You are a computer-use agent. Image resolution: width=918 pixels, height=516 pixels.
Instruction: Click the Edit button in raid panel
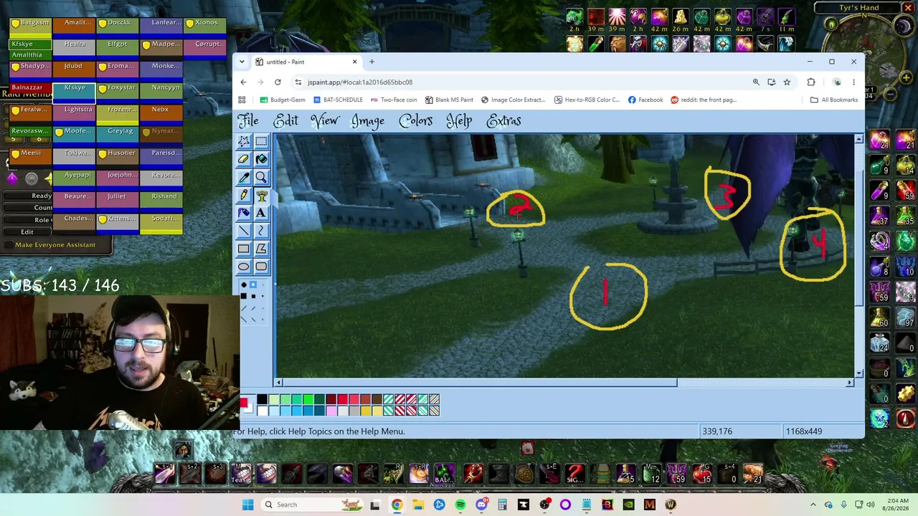click(x=27, y=231)
